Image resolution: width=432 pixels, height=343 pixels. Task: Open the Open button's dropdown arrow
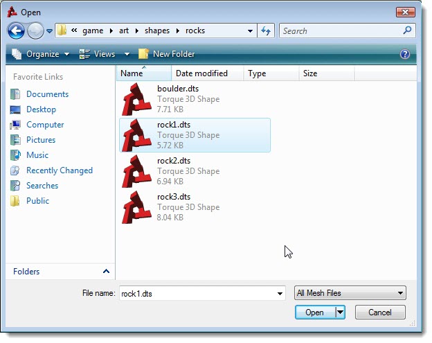point(340,313)
